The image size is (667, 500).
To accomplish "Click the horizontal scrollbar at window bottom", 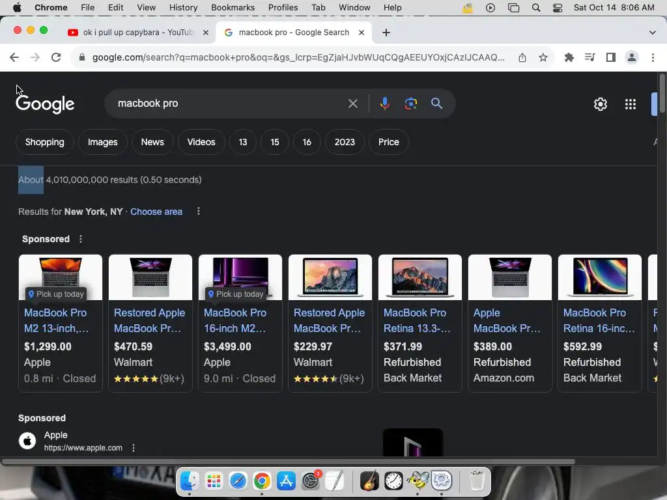I will coord(288,462).
